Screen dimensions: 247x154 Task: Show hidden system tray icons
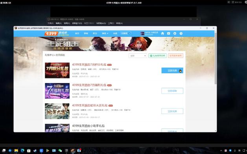221,150
